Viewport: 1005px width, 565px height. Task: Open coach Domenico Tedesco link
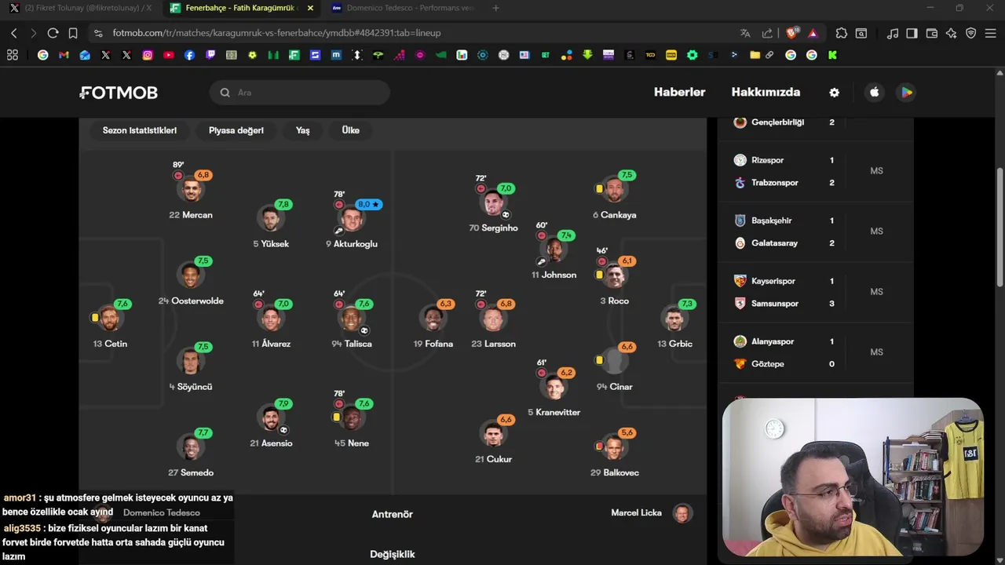tap(162, 512)
